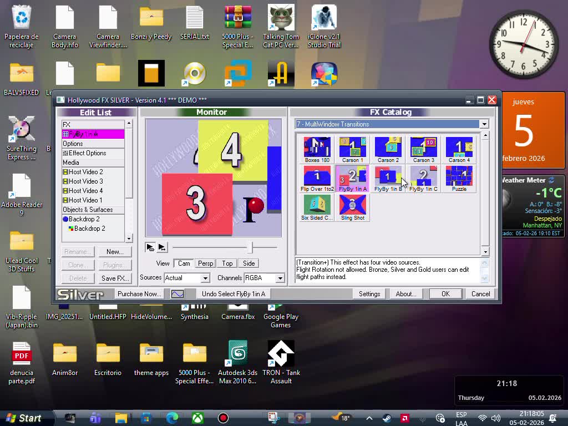Select the Flip Over 1to2 effect

tap(317, 178)
